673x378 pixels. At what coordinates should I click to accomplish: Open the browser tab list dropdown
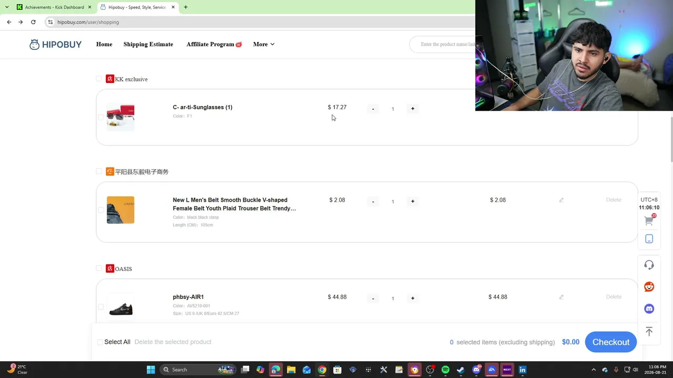click(7, 7)
